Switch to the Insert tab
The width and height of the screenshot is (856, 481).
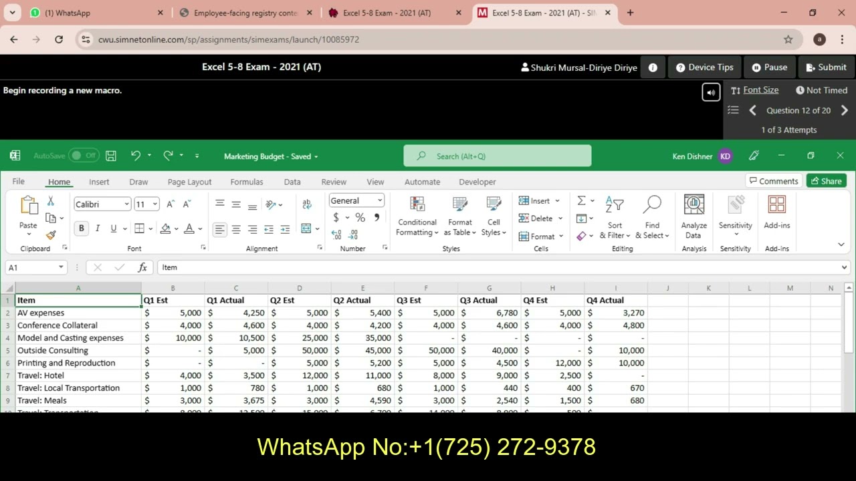coord(99,182)
